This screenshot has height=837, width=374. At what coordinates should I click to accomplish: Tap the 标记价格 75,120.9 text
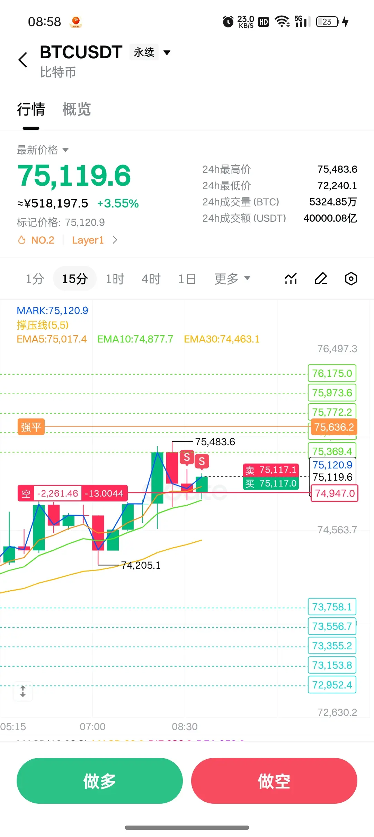61,222
